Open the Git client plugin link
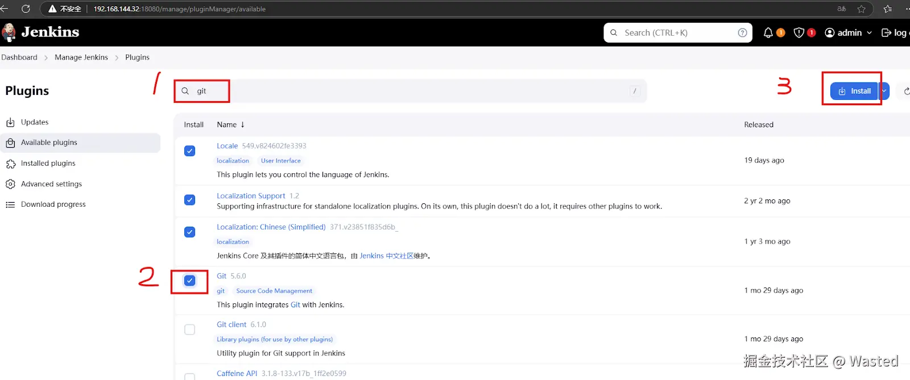 point(231,325)
